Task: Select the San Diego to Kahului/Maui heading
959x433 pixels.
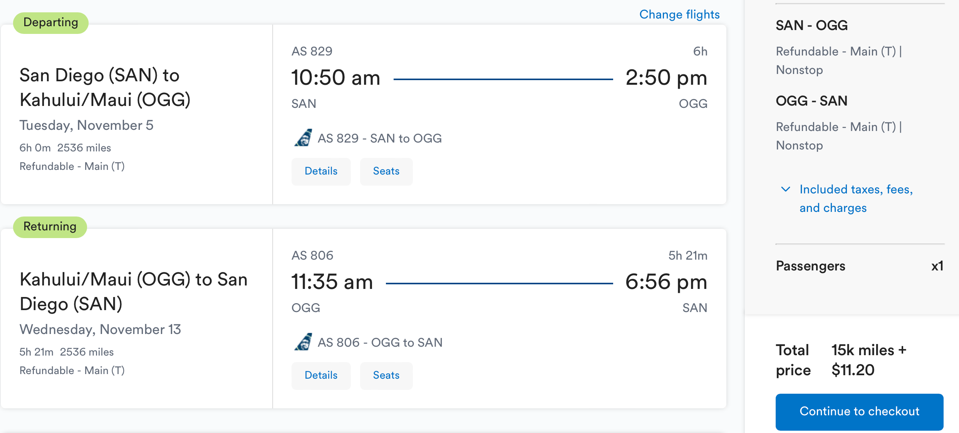Action: (x=105, y=87)
